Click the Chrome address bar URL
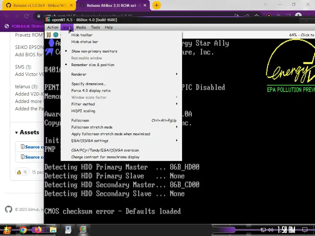 point(88,15)
